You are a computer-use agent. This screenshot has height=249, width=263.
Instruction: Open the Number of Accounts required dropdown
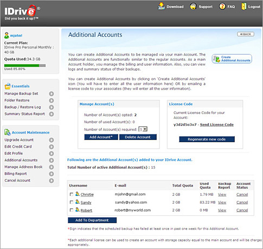click(x=143, y=129)
